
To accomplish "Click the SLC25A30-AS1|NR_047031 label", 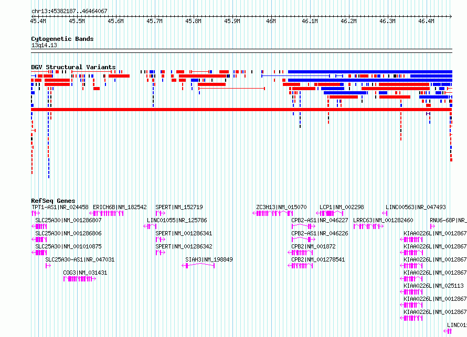I will coord(80,259).
